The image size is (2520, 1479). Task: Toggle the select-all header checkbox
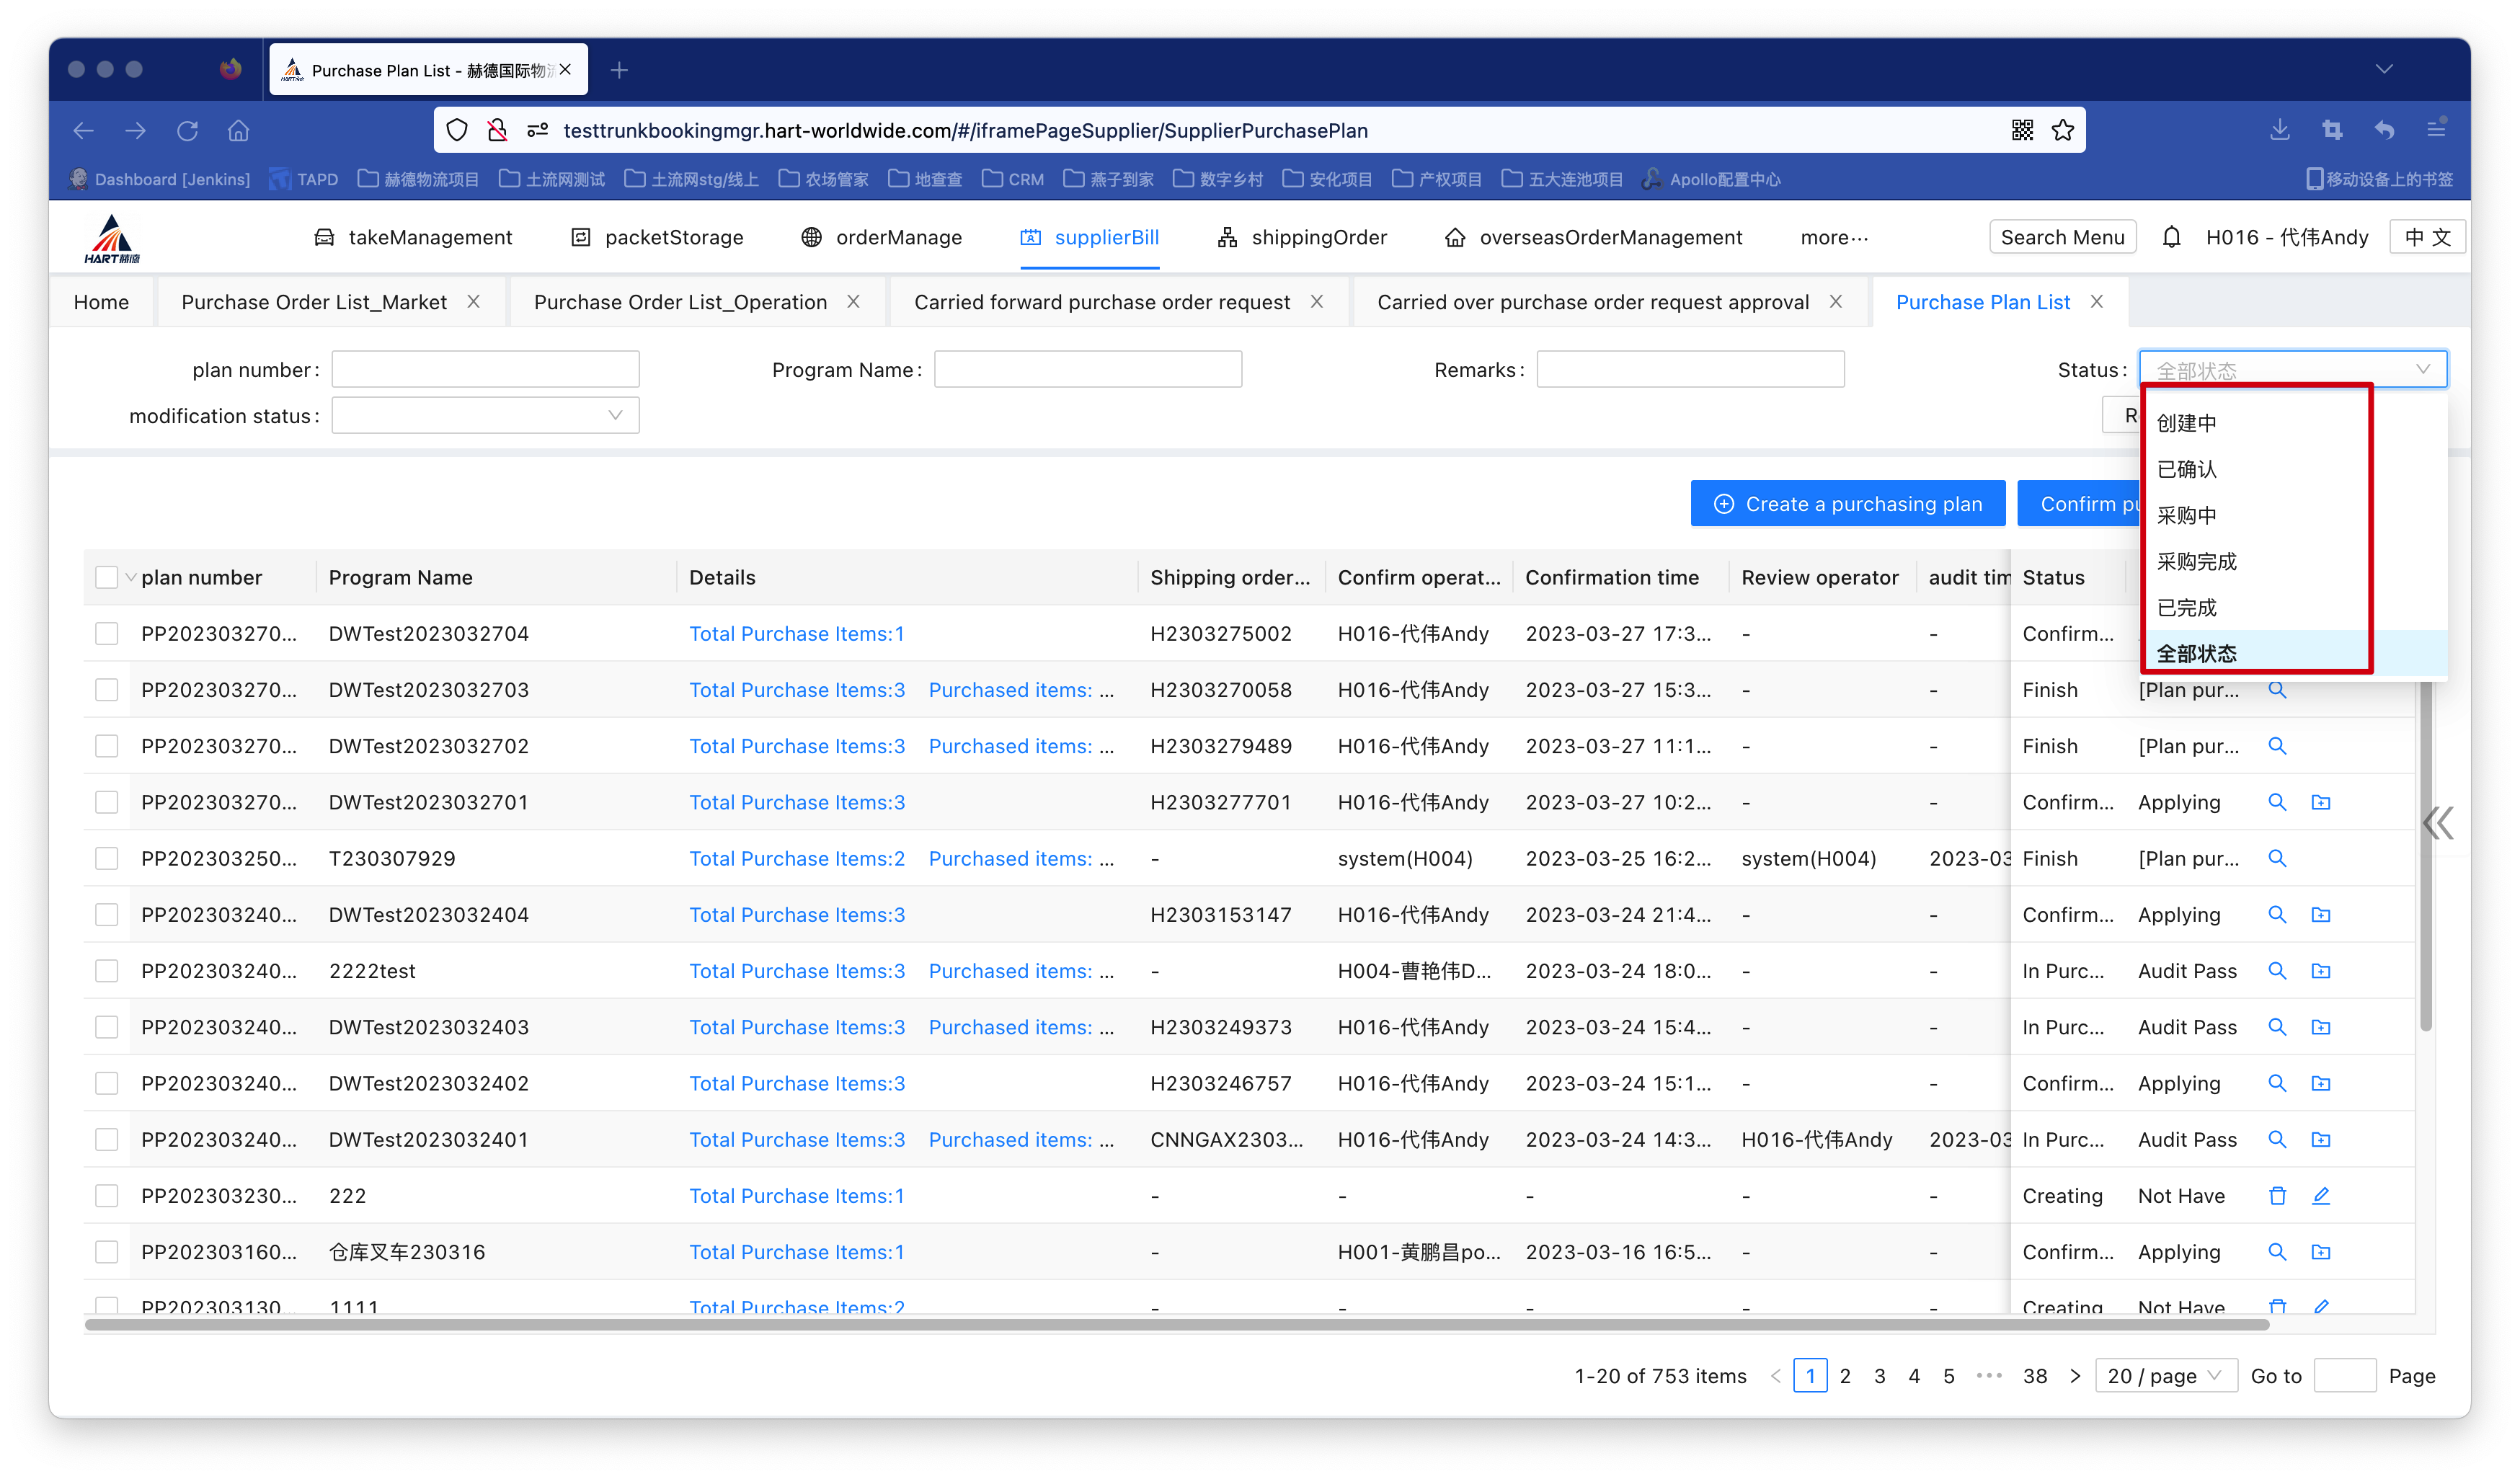(106, 577)
